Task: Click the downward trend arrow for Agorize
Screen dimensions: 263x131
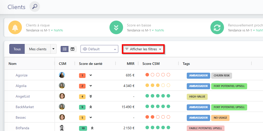Action: point(91,75)
